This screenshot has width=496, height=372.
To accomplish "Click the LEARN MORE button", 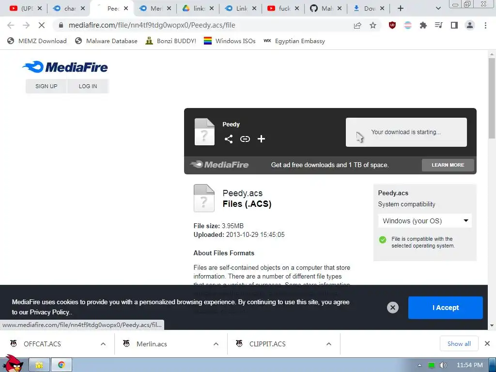I will pyautogui.click(x=448, y=165).
